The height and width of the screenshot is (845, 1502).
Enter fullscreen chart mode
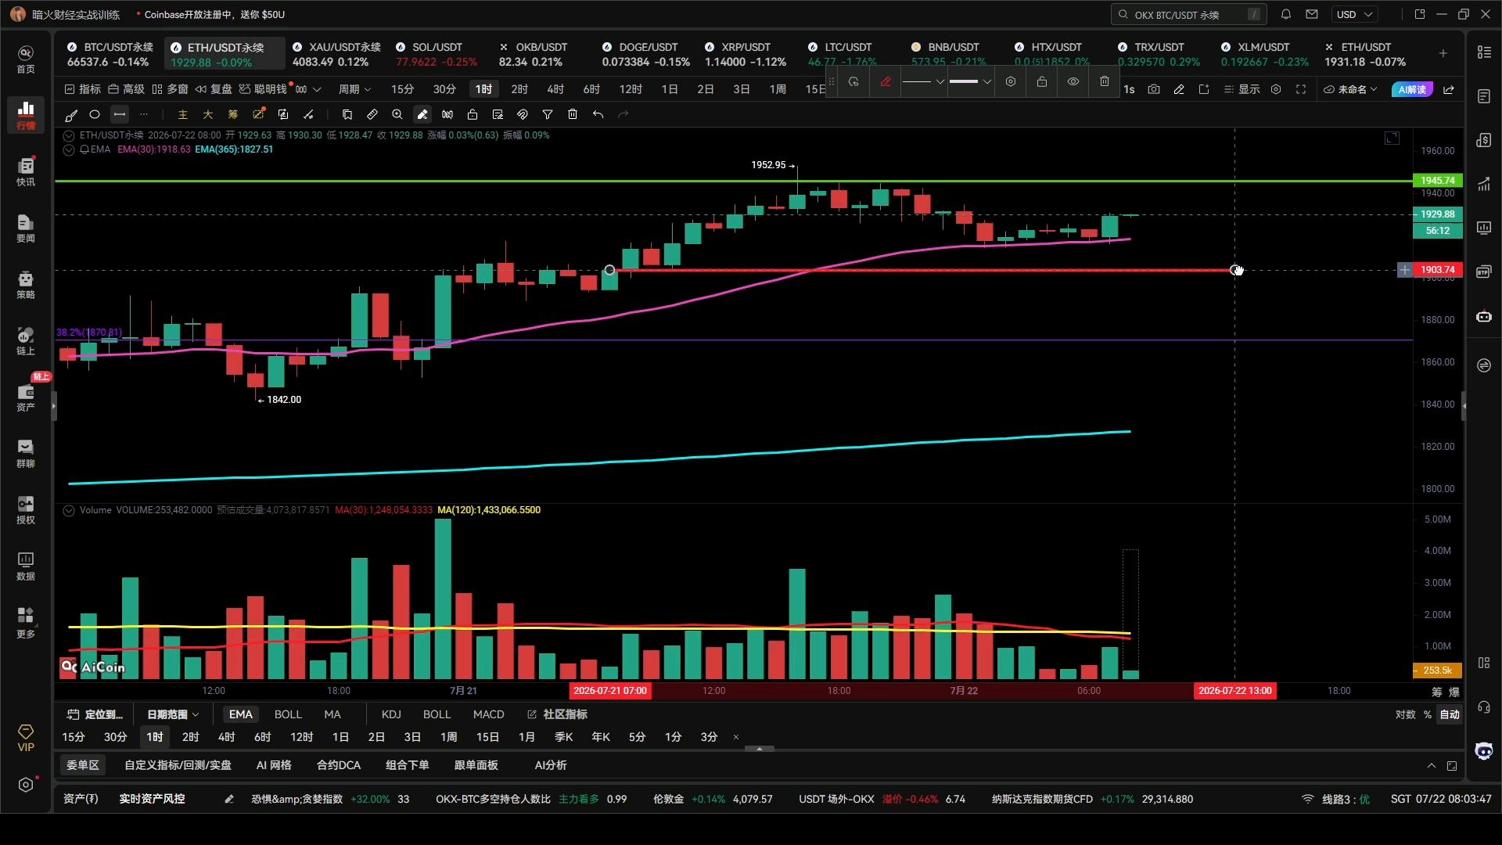(x=1301, y=89)
